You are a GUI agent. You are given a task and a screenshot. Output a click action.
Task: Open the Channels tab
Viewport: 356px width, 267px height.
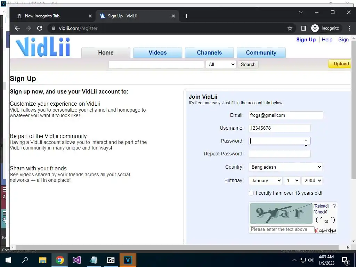point(209,52)
